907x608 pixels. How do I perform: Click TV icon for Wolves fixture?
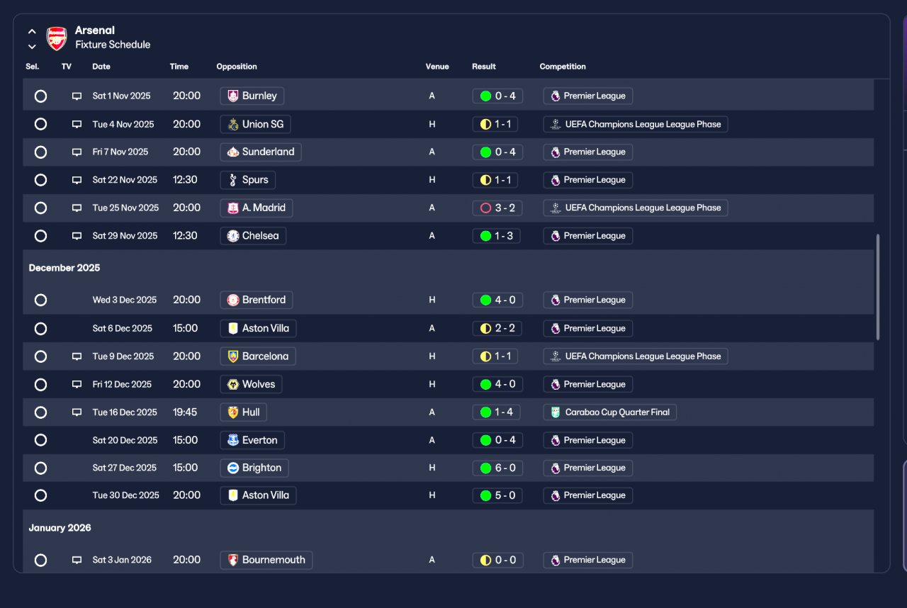(x=77, y=385)
